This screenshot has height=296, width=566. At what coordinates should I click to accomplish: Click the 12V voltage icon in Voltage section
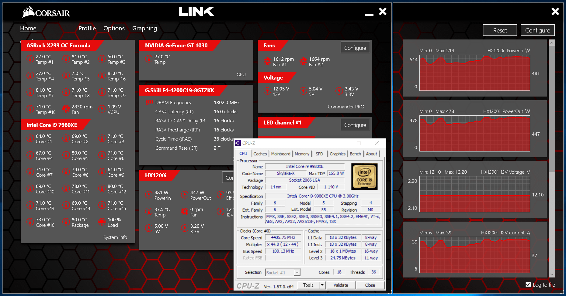[267, 91]
